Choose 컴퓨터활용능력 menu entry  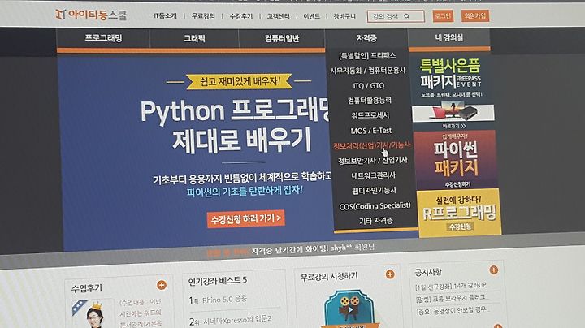(x=370, y=101)
